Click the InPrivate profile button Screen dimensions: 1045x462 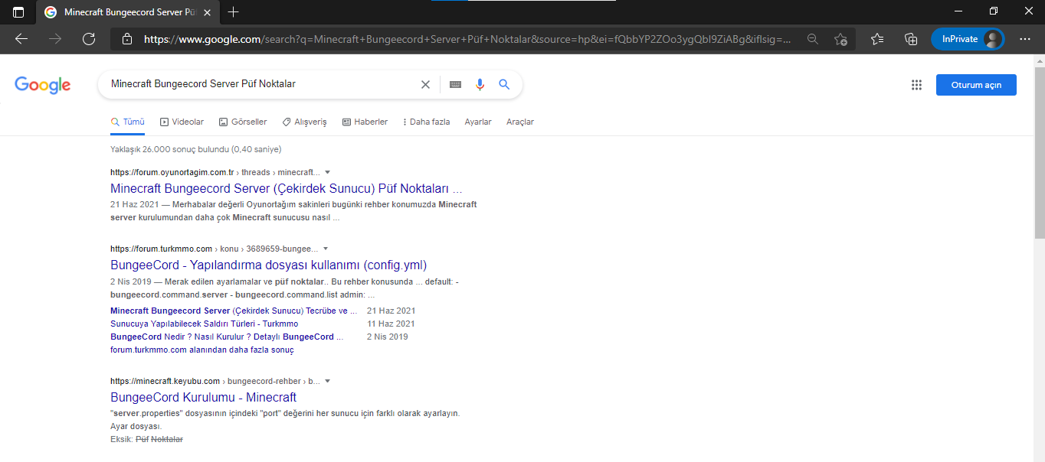tap(968, 39)
